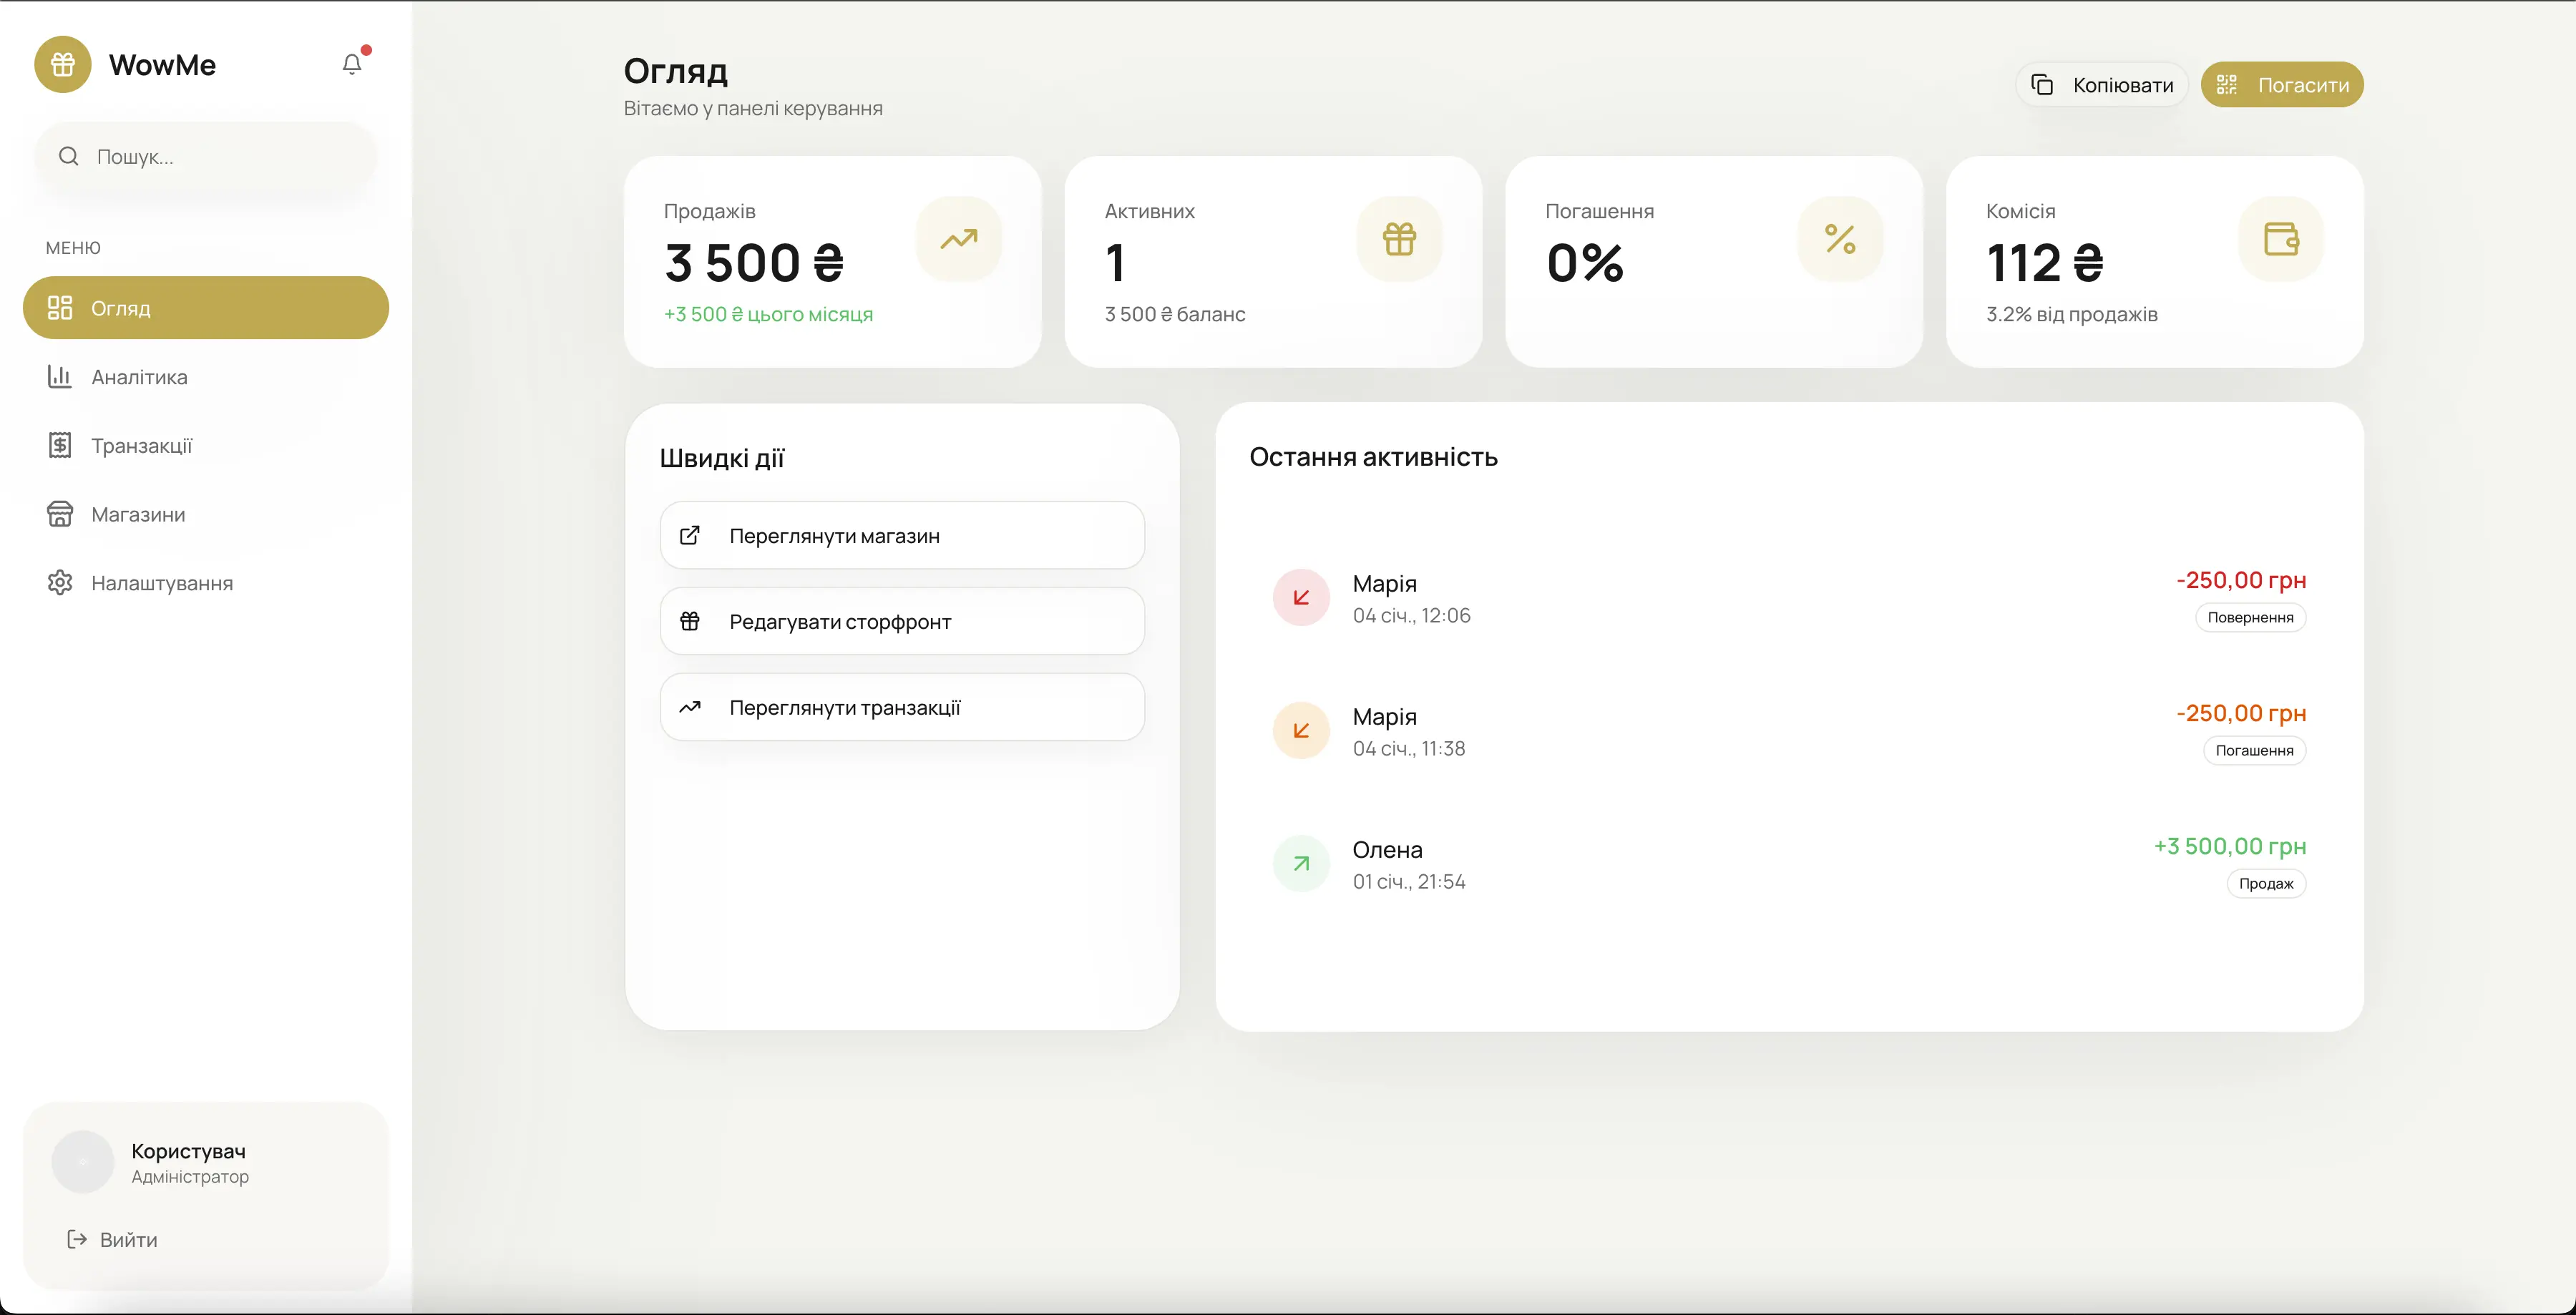This screenshot has width=2576, height=1315.
Task: Click the gift icon on Активних card
Action: [1399, 239]
